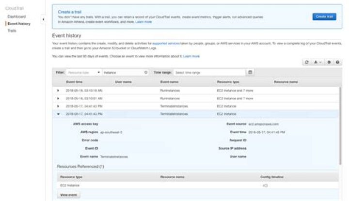Viewport: 349px width, 201px height.
Task: Click the ec2.amazonaws.com event source value
Action: tap(263, 124)
